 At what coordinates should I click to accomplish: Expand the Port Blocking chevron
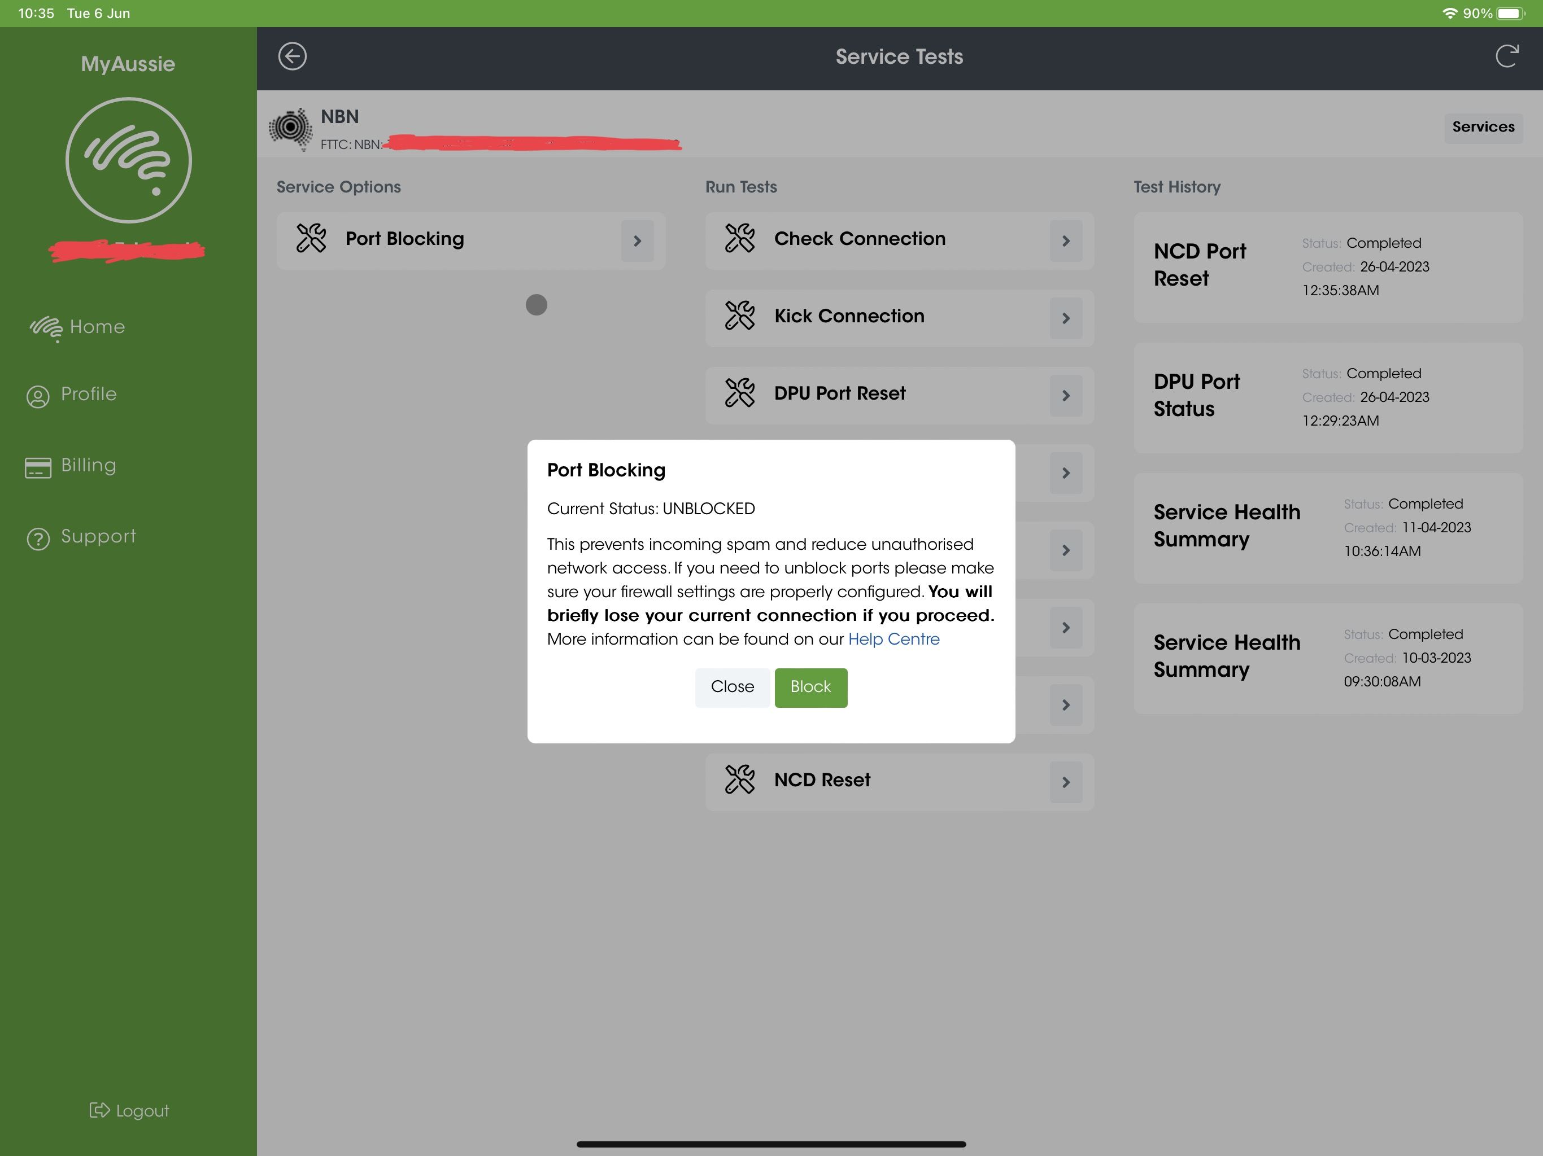638,240
